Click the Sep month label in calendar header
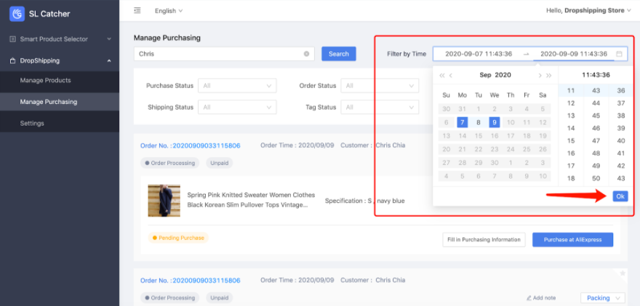Image resolution: width=640 pixels, height=306 pixels. click(485, 75)
